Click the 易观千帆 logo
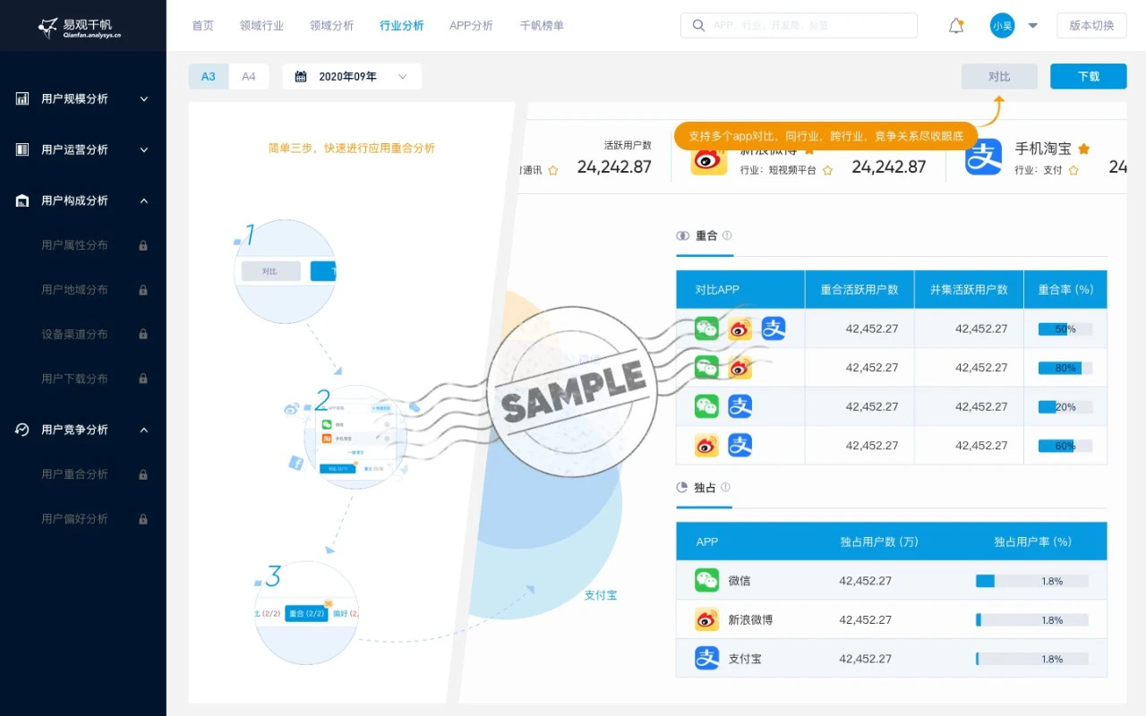The image size is (1146, 716). click(x=79, y=28)
